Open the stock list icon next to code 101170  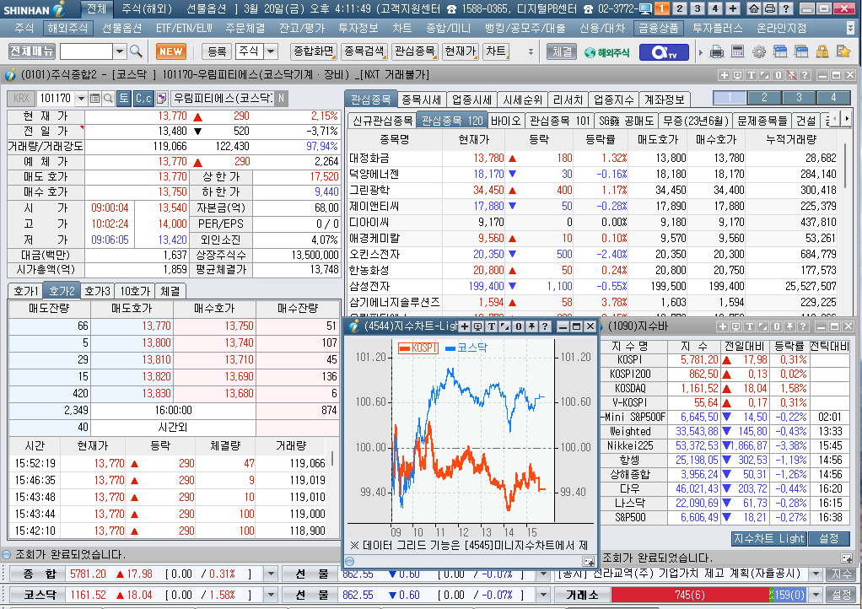click(x=94, y=99)
